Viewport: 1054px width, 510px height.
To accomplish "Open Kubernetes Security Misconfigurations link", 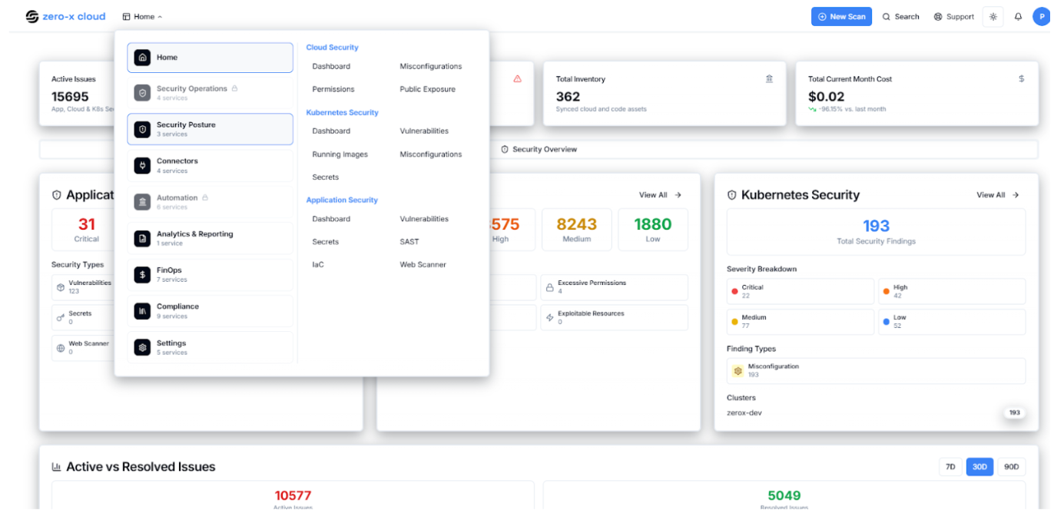I will [x=431, y=154].
